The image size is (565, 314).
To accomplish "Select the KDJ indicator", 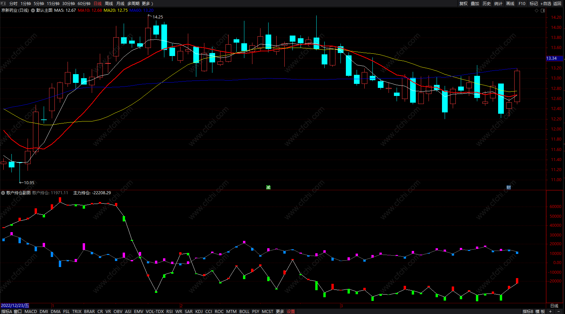I will pyautogui.click(x=199, y=312).
